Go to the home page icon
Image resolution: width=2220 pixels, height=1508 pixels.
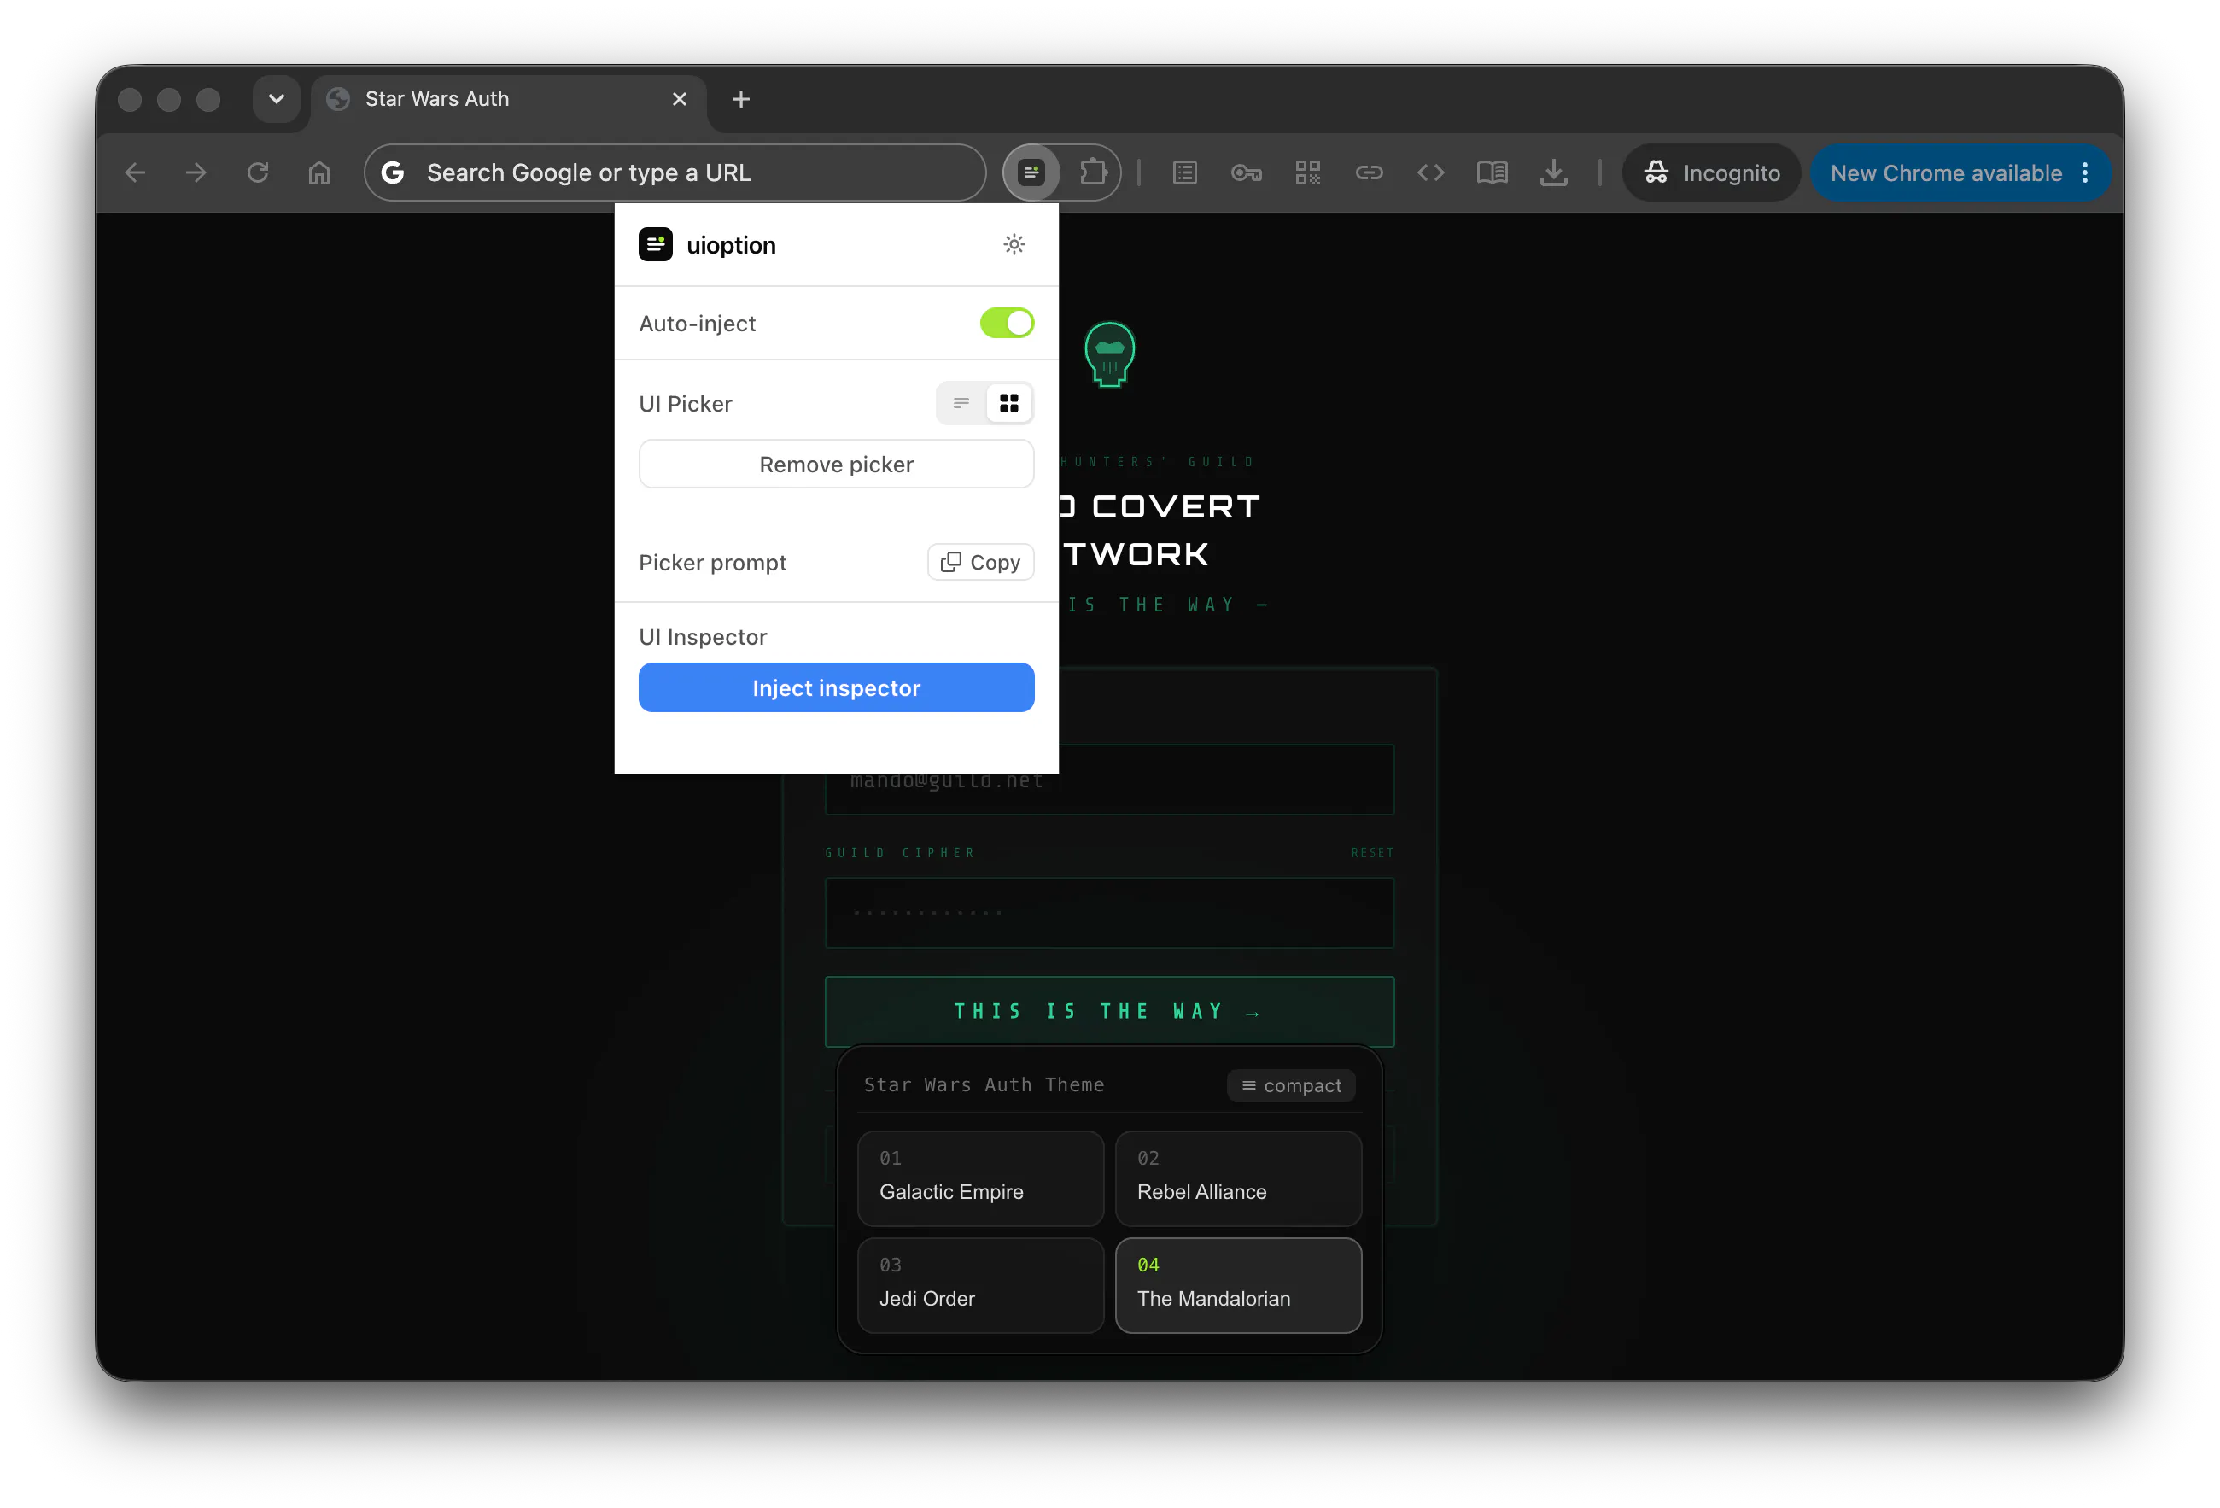tap(319, 172)
